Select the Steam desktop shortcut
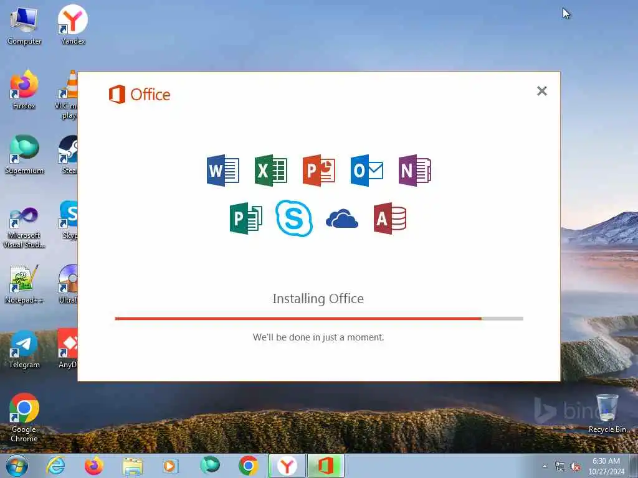Screen dimensions: 638x478 coord(68,155)
